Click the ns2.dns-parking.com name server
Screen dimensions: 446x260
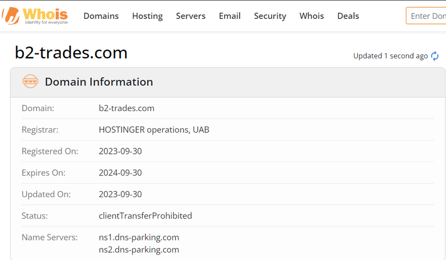(x=139, y=249)
